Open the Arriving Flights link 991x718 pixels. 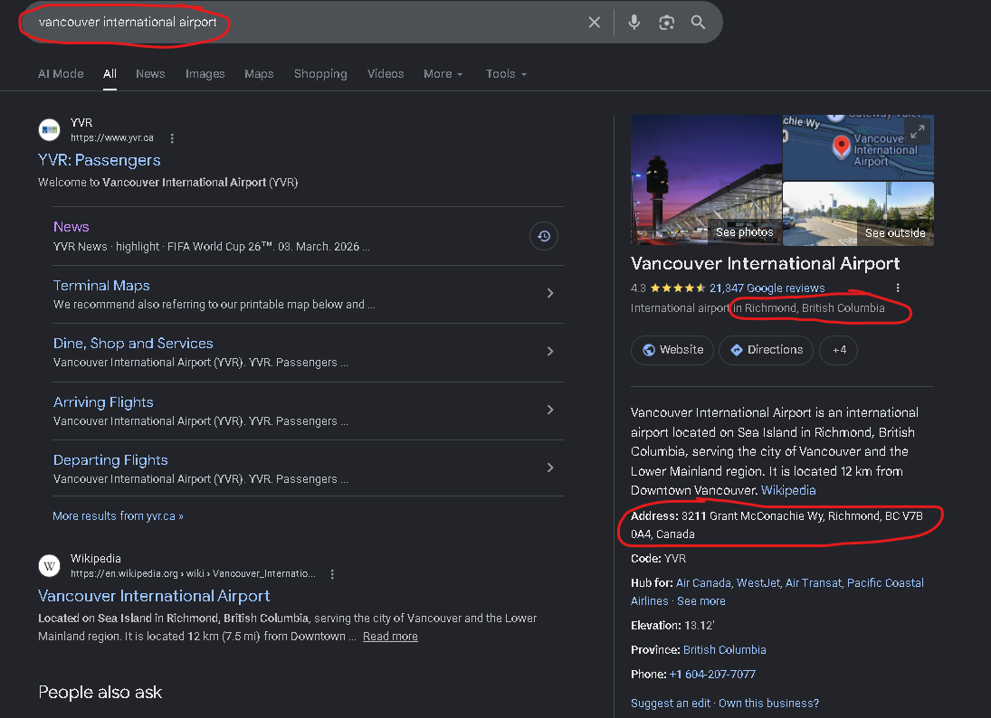(x=104, y=402)
